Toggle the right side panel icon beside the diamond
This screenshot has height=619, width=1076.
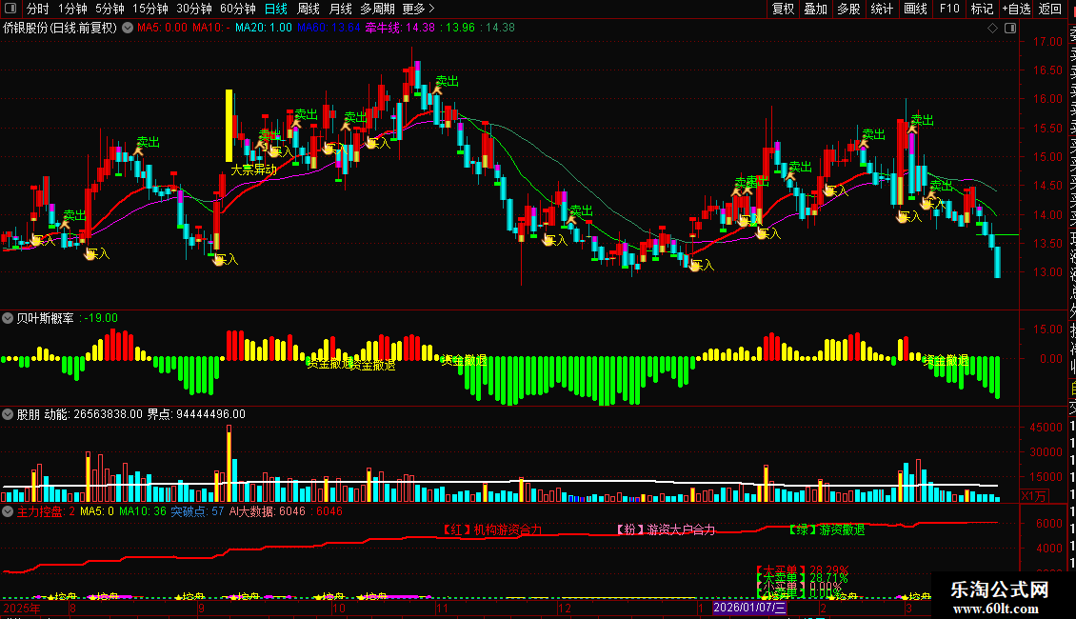coord(1010,29)
